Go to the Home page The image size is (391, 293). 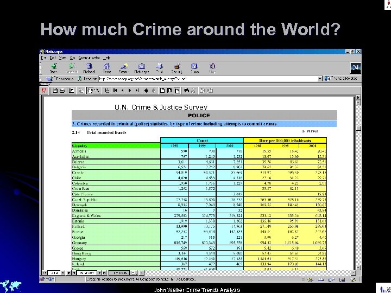coord(107,68)
